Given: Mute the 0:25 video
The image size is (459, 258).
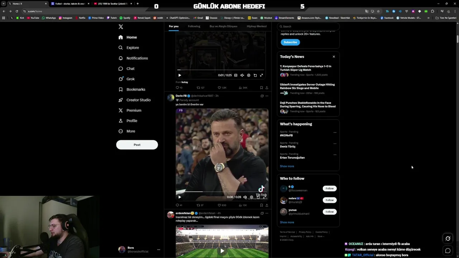Looking at the screenshot, I should (242, 75).
